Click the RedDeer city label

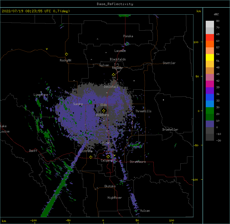coord(117,68)
